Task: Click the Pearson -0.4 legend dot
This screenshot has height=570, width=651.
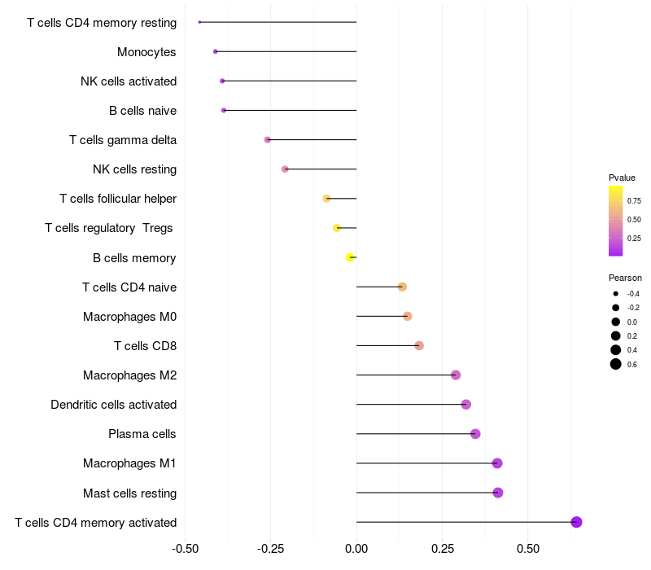Action: [x=616, y=293]
